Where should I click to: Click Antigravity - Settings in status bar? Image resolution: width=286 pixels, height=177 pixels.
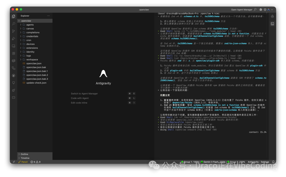258,162
